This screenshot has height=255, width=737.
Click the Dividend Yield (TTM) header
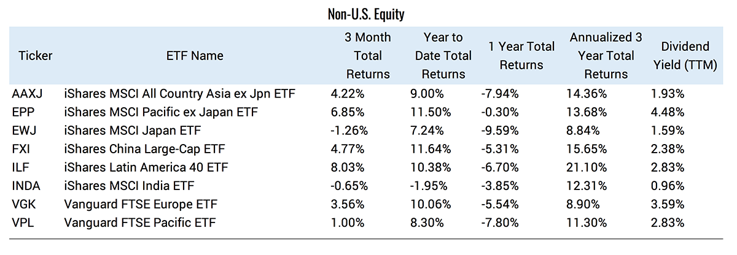pos(685,56)
